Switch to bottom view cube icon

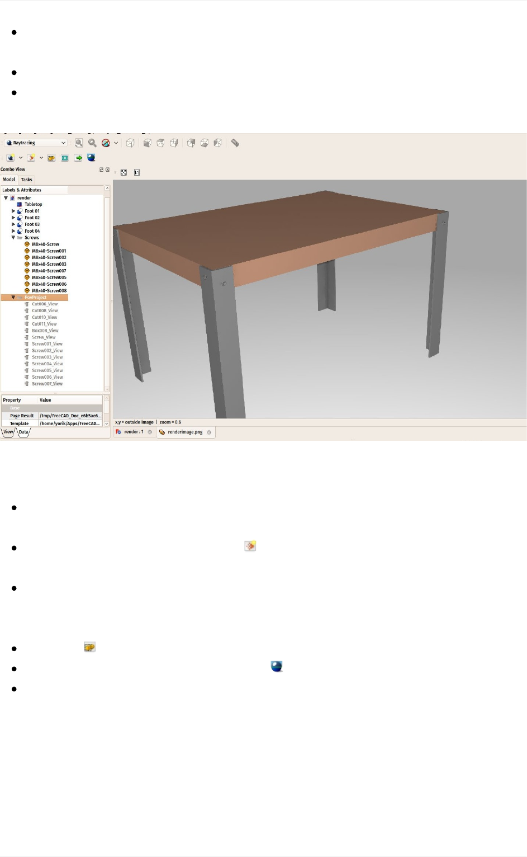(205, 143)
